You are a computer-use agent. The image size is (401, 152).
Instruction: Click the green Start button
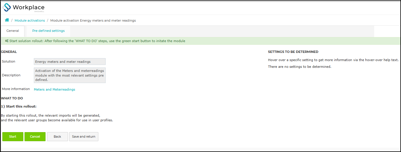click(13, 137)
